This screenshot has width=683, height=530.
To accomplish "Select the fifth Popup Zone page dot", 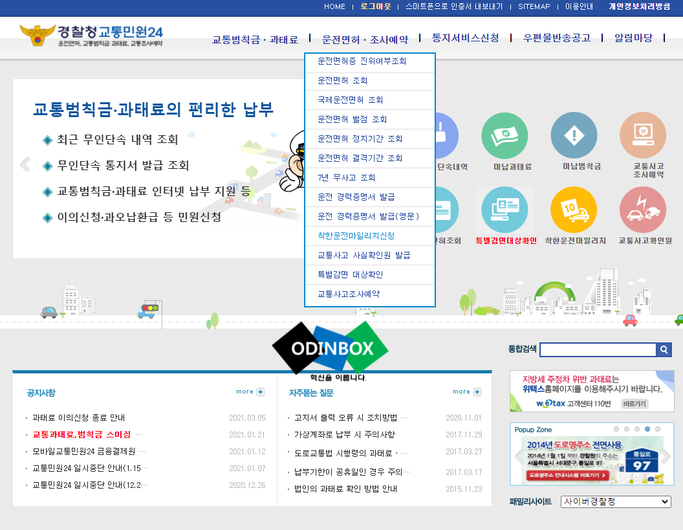I will [x=658, y=429].
